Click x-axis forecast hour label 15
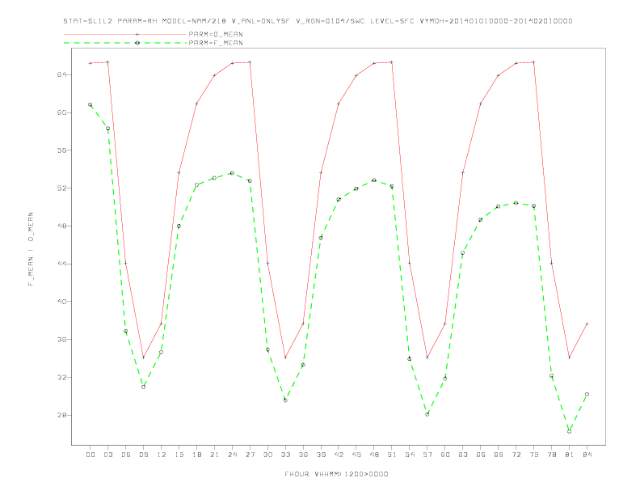Viewport: 640px width, 495px height. click(179, 455)
